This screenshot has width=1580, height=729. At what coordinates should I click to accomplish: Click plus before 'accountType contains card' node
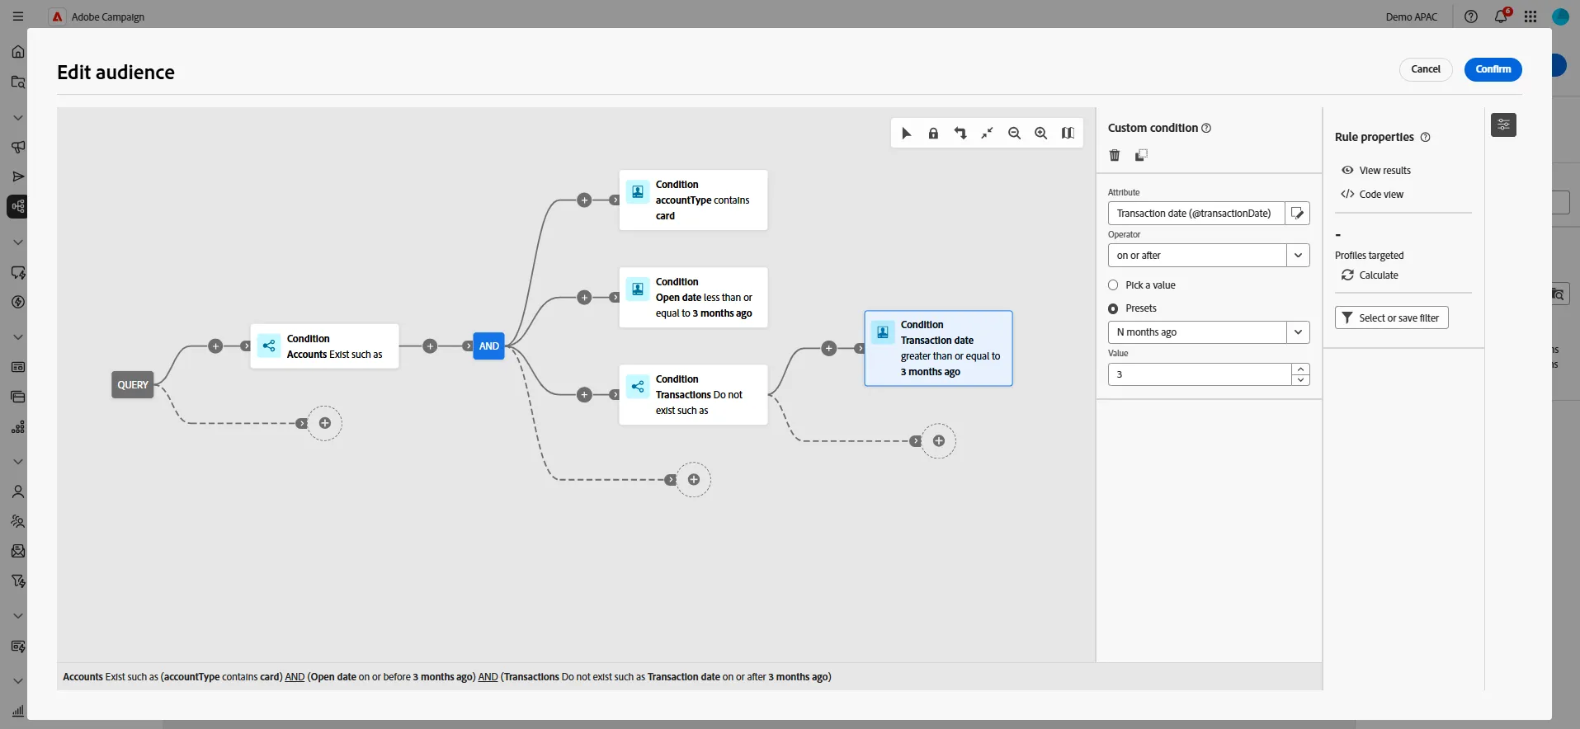tap(584, 200)
